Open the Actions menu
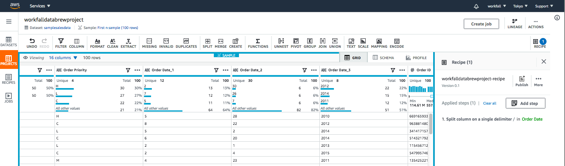 (x=536, y=24)
